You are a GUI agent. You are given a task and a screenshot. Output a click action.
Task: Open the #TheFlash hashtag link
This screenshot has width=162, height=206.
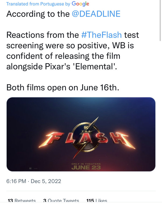[x=102, y=35]
